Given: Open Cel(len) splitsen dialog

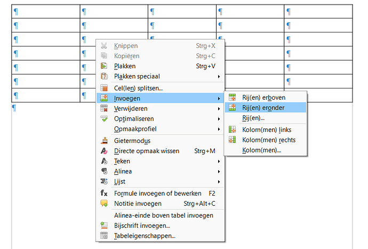Looking at the screenshot, I should [x=161, y=88].
